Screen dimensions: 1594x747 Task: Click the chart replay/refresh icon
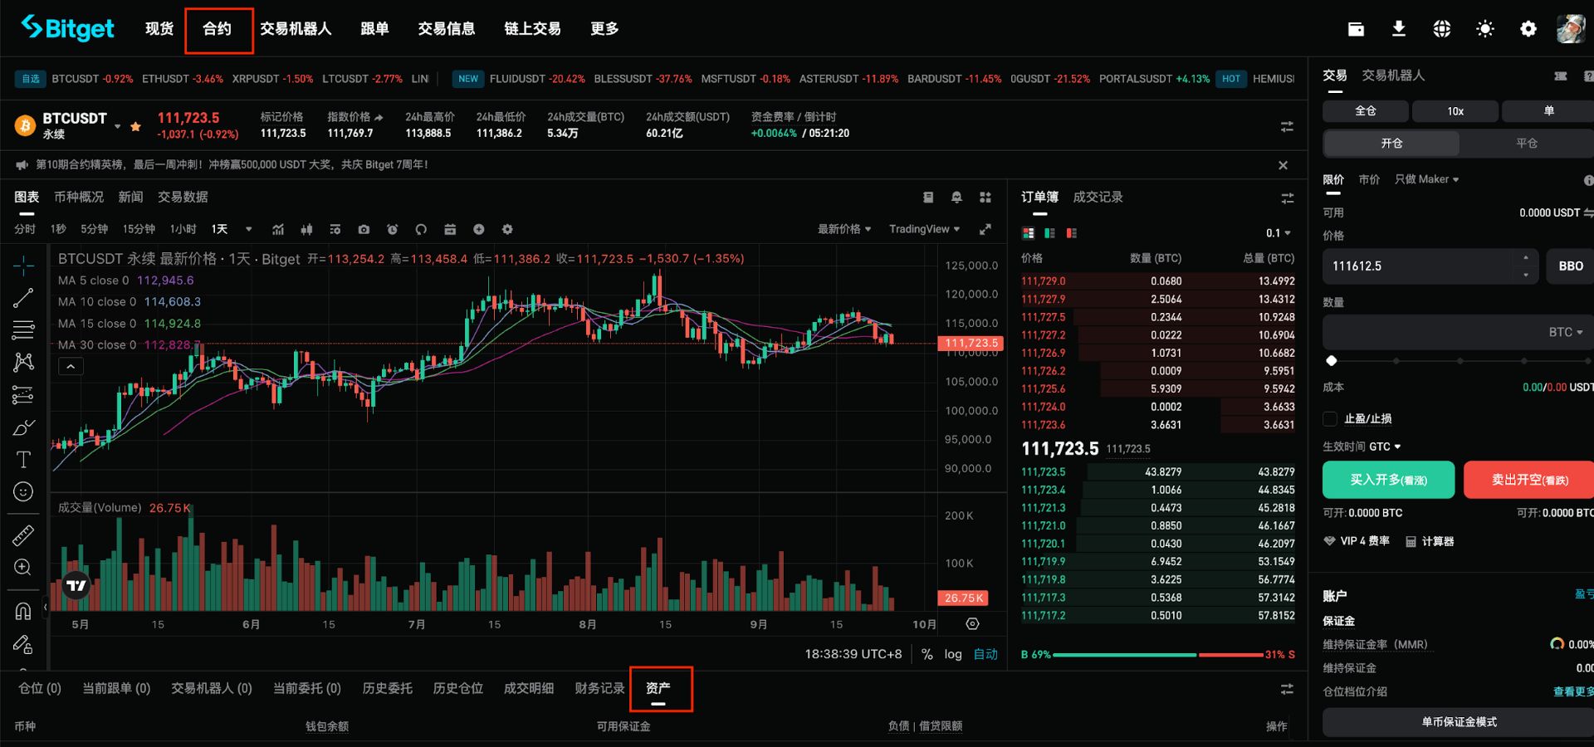coord(421,229)
